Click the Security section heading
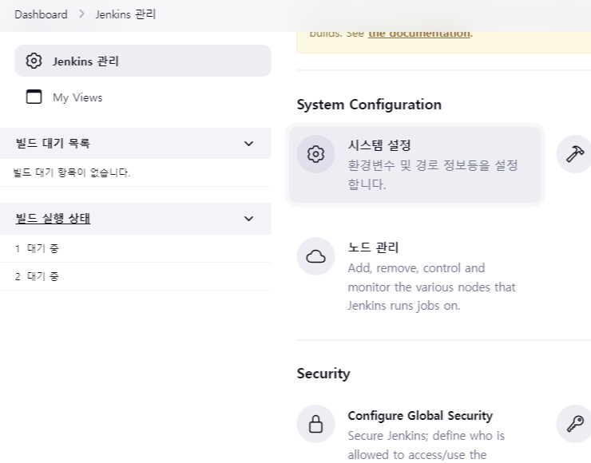591x463 pixels. pyautogui.click(x=323, y=374)
